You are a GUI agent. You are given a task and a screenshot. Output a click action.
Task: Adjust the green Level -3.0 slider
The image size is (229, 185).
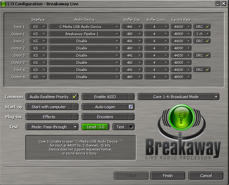coord(96,127)
